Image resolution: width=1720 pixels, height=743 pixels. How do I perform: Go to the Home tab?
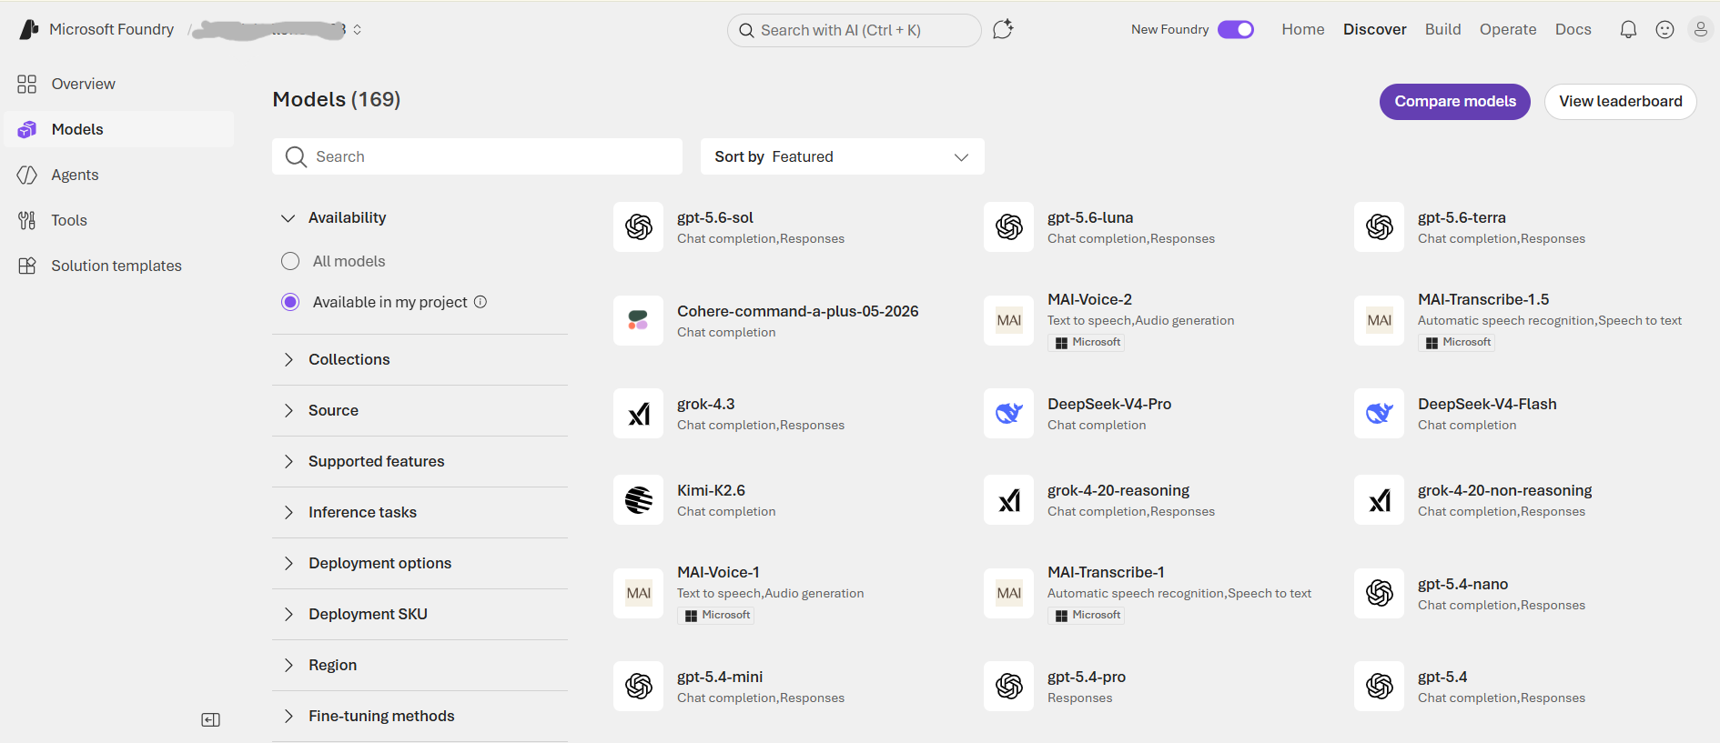[x=1303, y=29]
